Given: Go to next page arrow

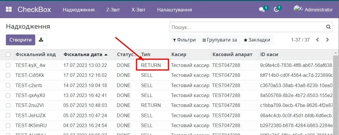Looking at the screenshot, I should 328,40.
